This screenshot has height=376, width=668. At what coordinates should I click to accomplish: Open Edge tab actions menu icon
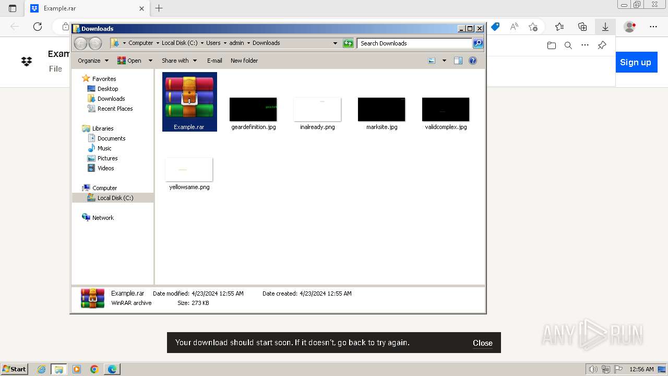pos(13,8)
